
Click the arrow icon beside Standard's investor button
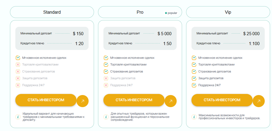tap(83, 101)
